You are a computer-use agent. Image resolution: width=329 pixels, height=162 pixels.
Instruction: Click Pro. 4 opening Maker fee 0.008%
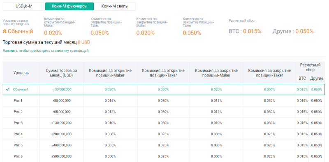point(110,134)
